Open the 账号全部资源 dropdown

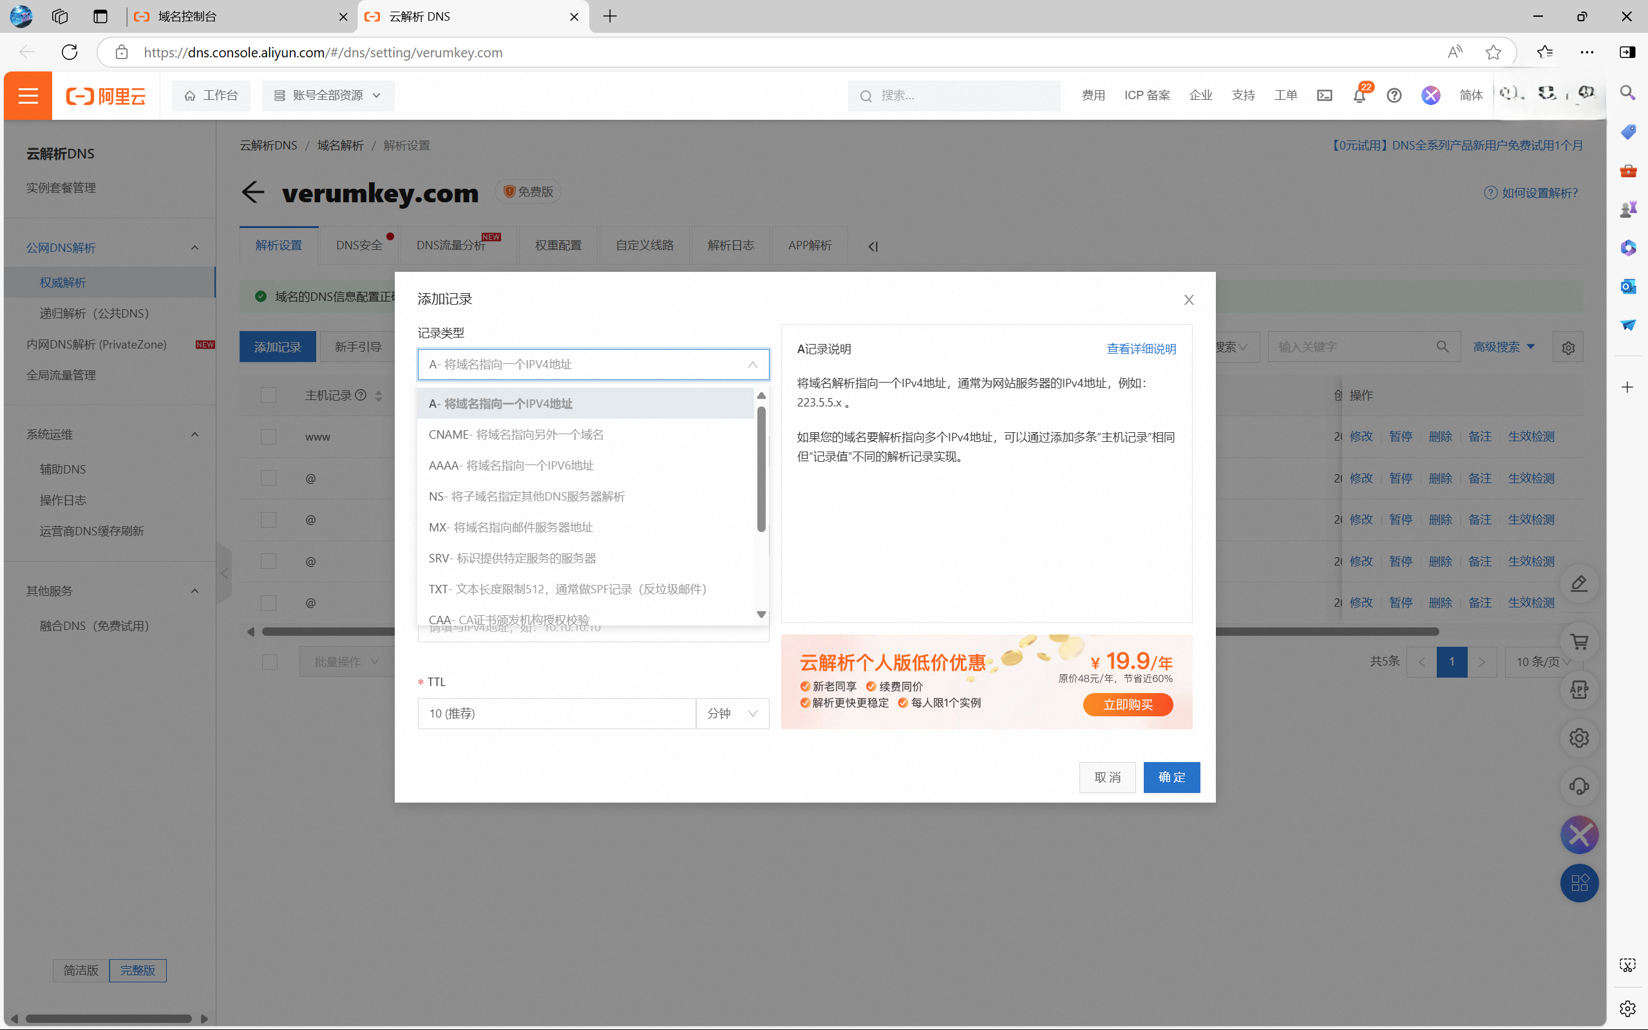(328, 95)
